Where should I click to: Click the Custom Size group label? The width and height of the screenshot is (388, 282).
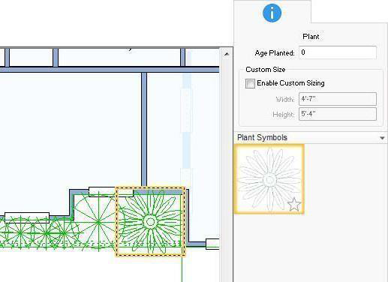coord(266,70)
